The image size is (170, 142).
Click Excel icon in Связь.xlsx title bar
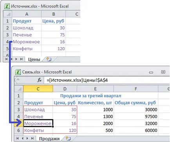18,72
